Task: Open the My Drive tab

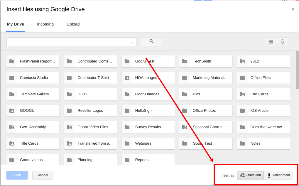Action: coord(16,24)
